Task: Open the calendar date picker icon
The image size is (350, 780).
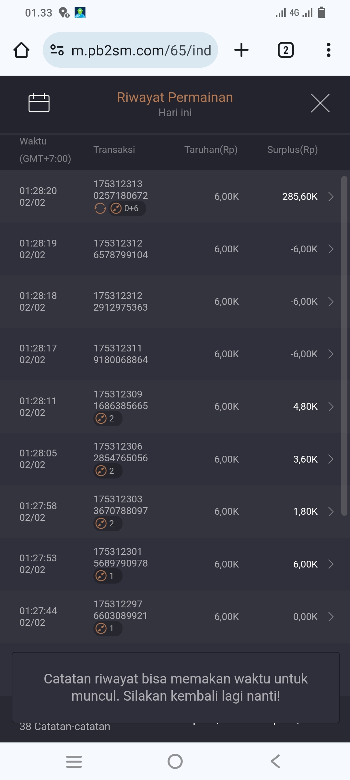Action: pos(39,103)
